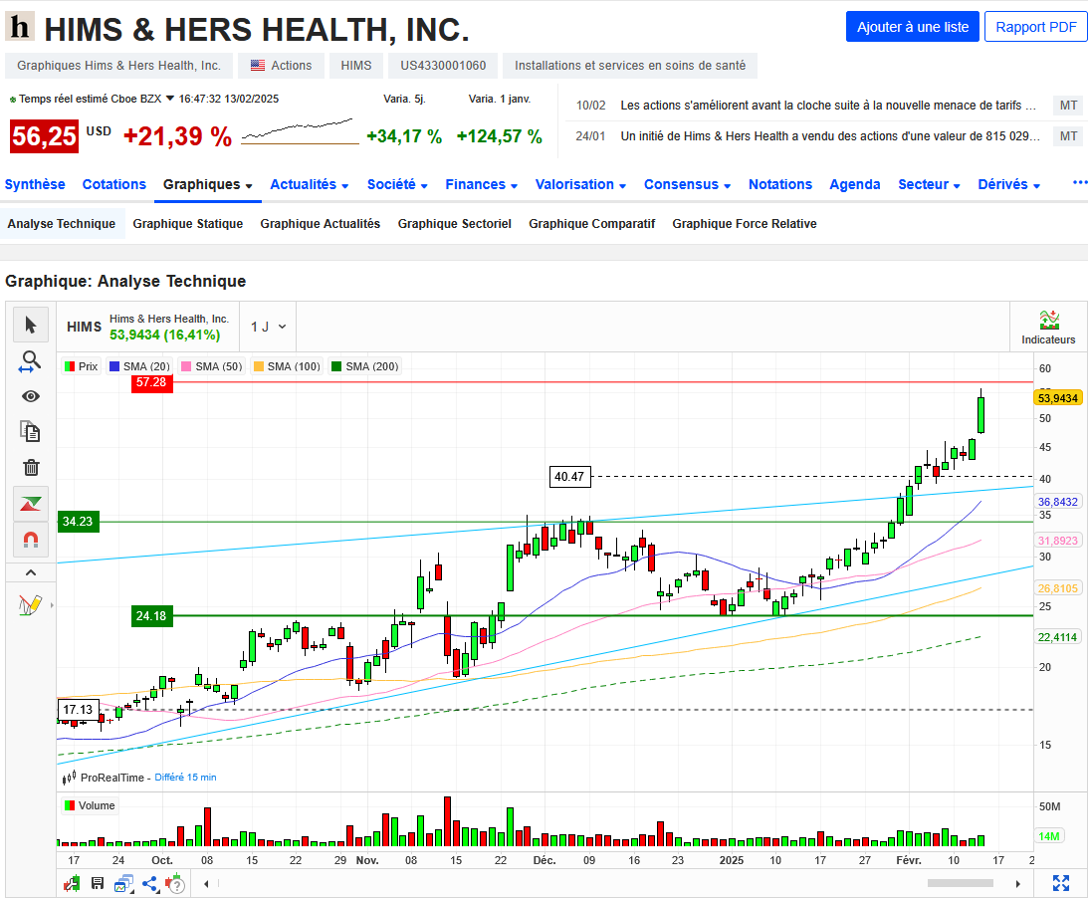
Task: Click the share chart icon
Action: tap(150, 883)
